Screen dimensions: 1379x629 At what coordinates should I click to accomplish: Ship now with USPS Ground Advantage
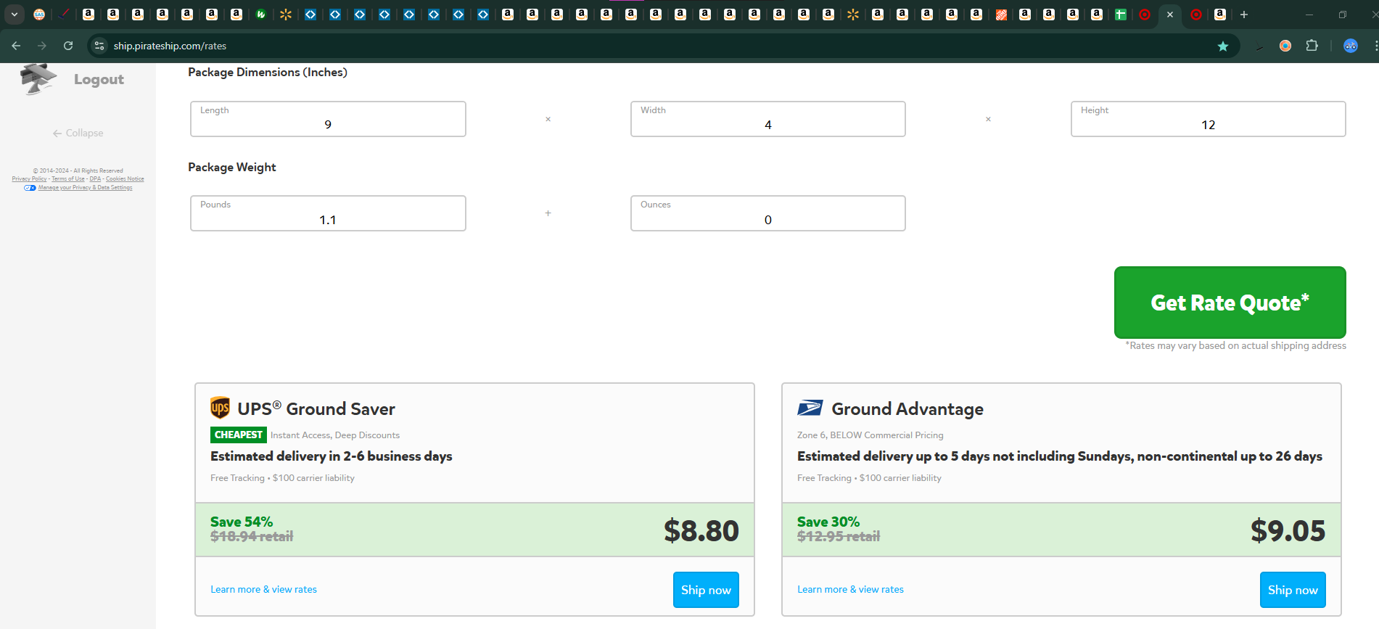1293,590
